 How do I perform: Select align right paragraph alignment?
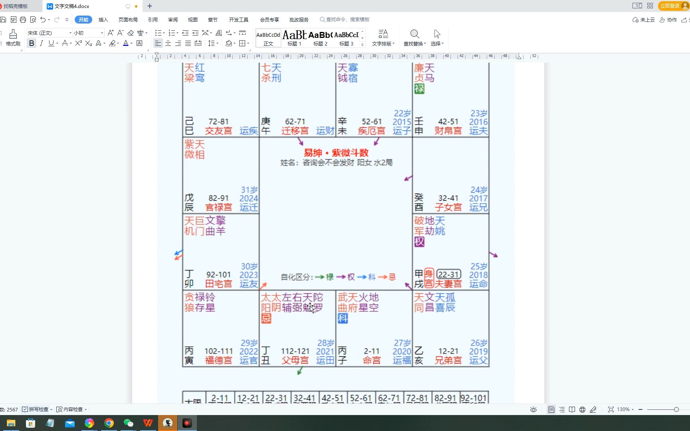[178, 43]
